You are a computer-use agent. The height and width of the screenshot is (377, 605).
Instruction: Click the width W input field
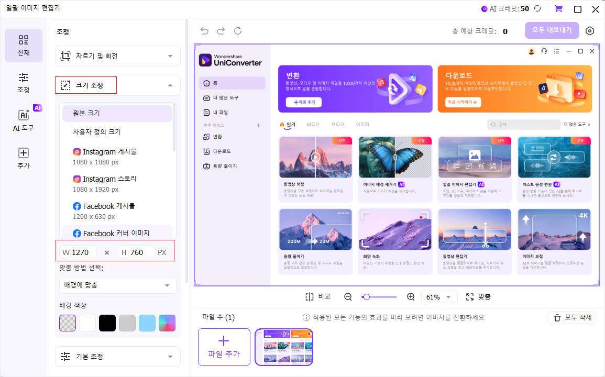(83, 252)
